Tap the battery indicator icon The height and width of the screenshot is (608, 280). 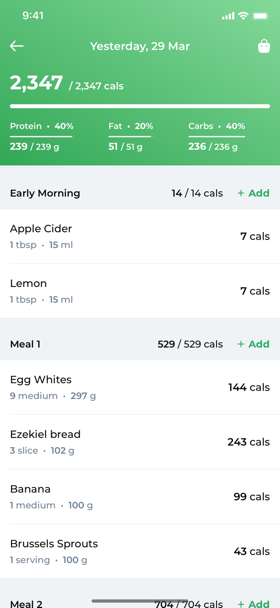[260, 15]
